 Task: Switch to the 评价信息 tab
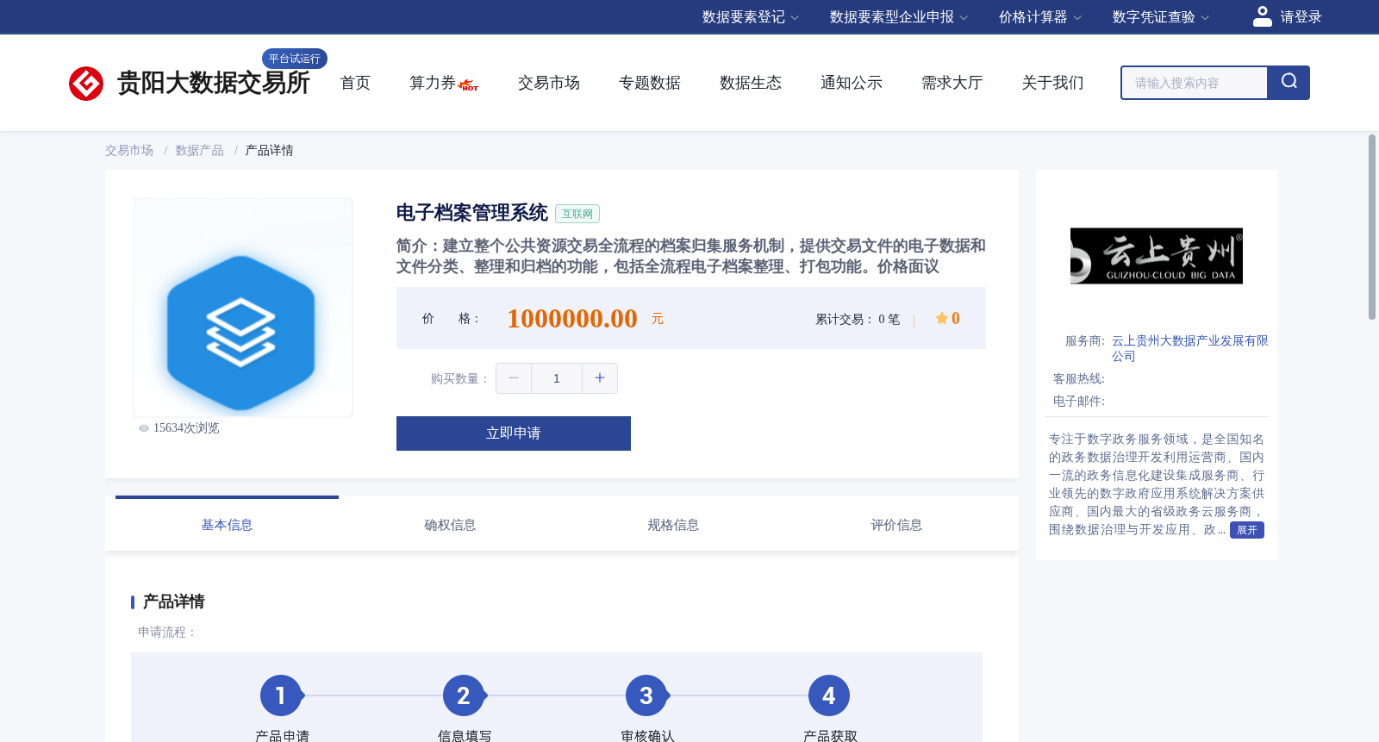896,525
